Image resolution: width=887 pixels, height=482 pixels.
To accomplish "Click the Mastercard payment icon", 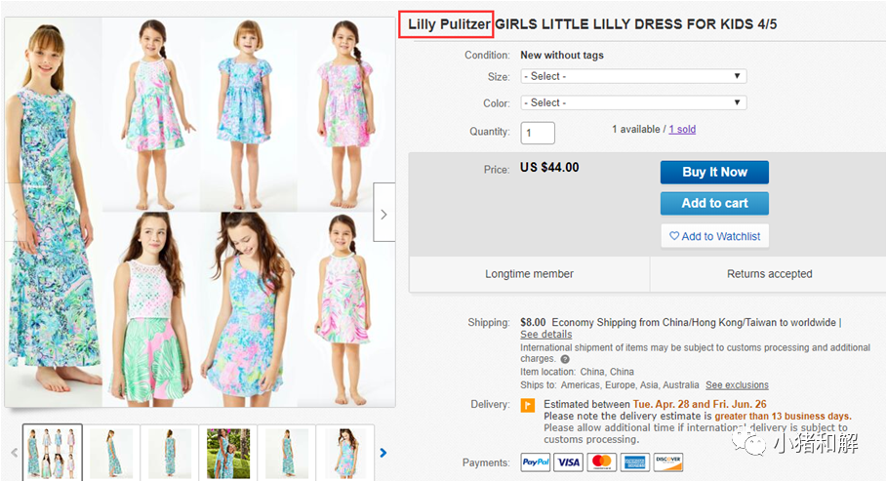I will tap(601, 462).
